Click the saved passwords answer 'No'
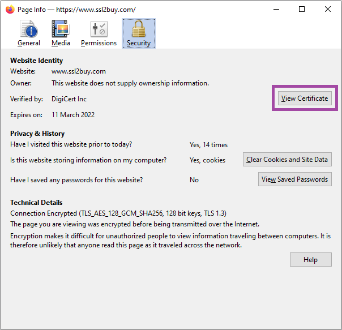 pos(194,180)
